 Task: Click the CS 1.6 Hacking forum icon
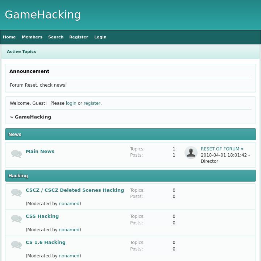point(16,245)
